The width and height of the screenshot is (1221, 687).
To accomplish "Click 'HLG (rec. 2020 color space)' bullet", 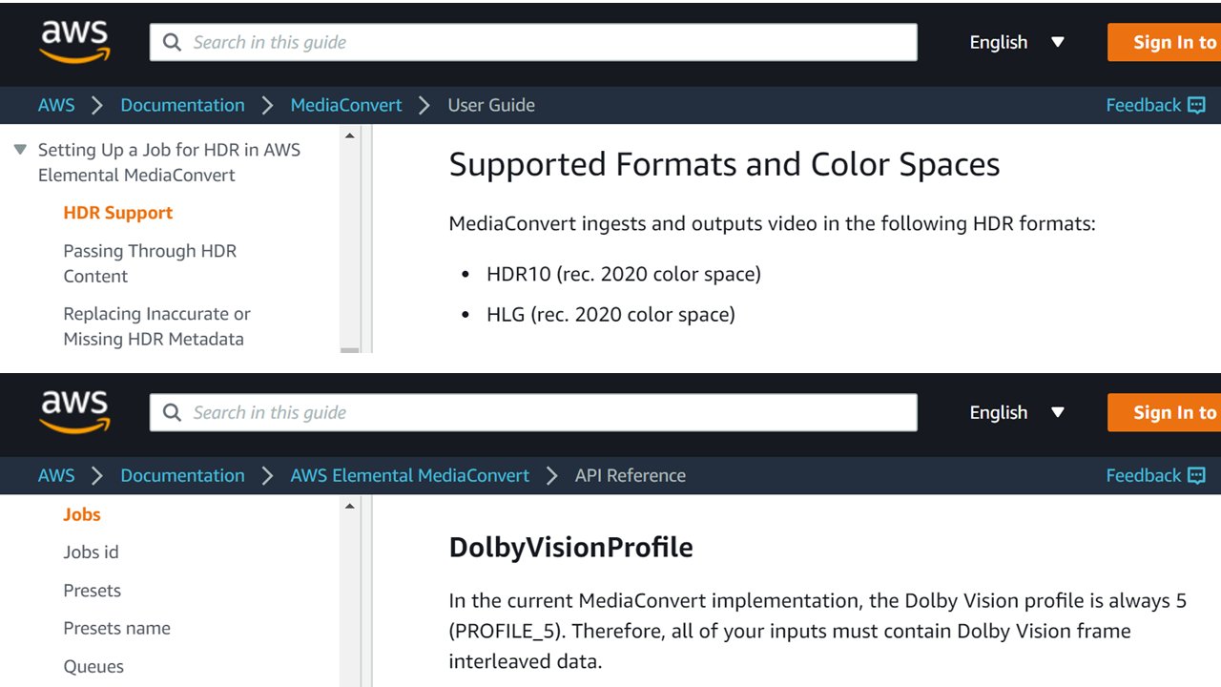I will point(610,314).
